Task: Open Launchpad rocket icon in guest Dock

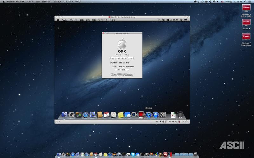Action: point(71,114)
